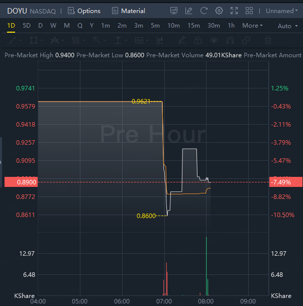Open the multi-chart grid layout icon

(x=249, y=11)
